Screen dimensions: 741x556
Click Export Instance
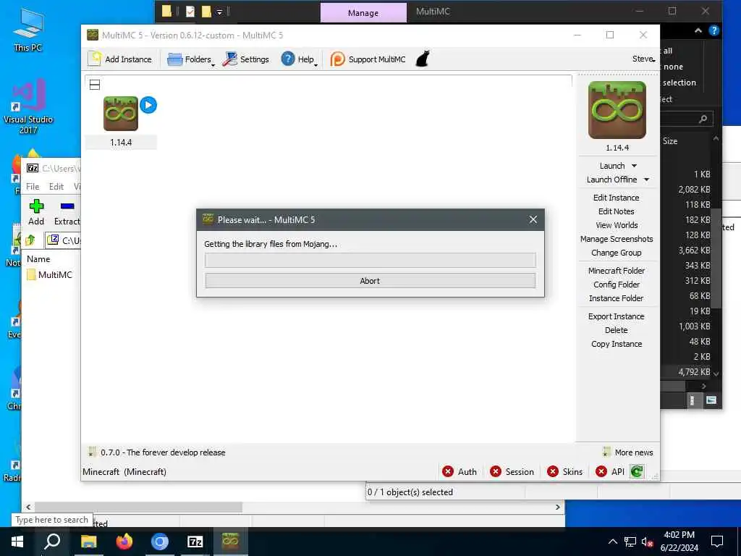[617, 316]
